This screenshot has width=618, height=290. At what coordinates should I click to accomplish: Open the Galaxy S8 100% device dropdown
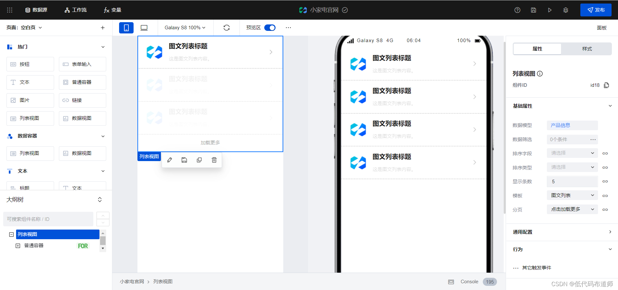[185, 28]
